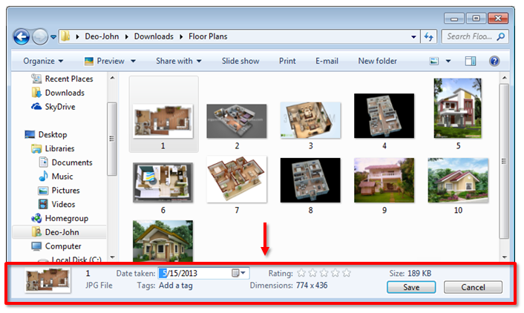Open the Documents library
The image size is (524, 313).
click(x=65, y=162)
